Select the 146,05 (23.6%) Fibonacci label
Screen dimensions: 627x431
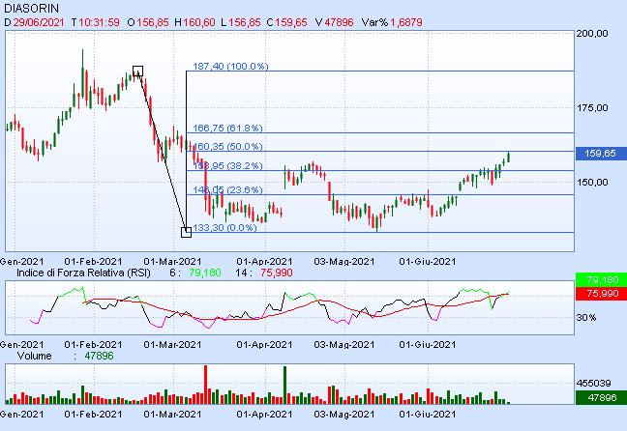click(x=227, y=189)
